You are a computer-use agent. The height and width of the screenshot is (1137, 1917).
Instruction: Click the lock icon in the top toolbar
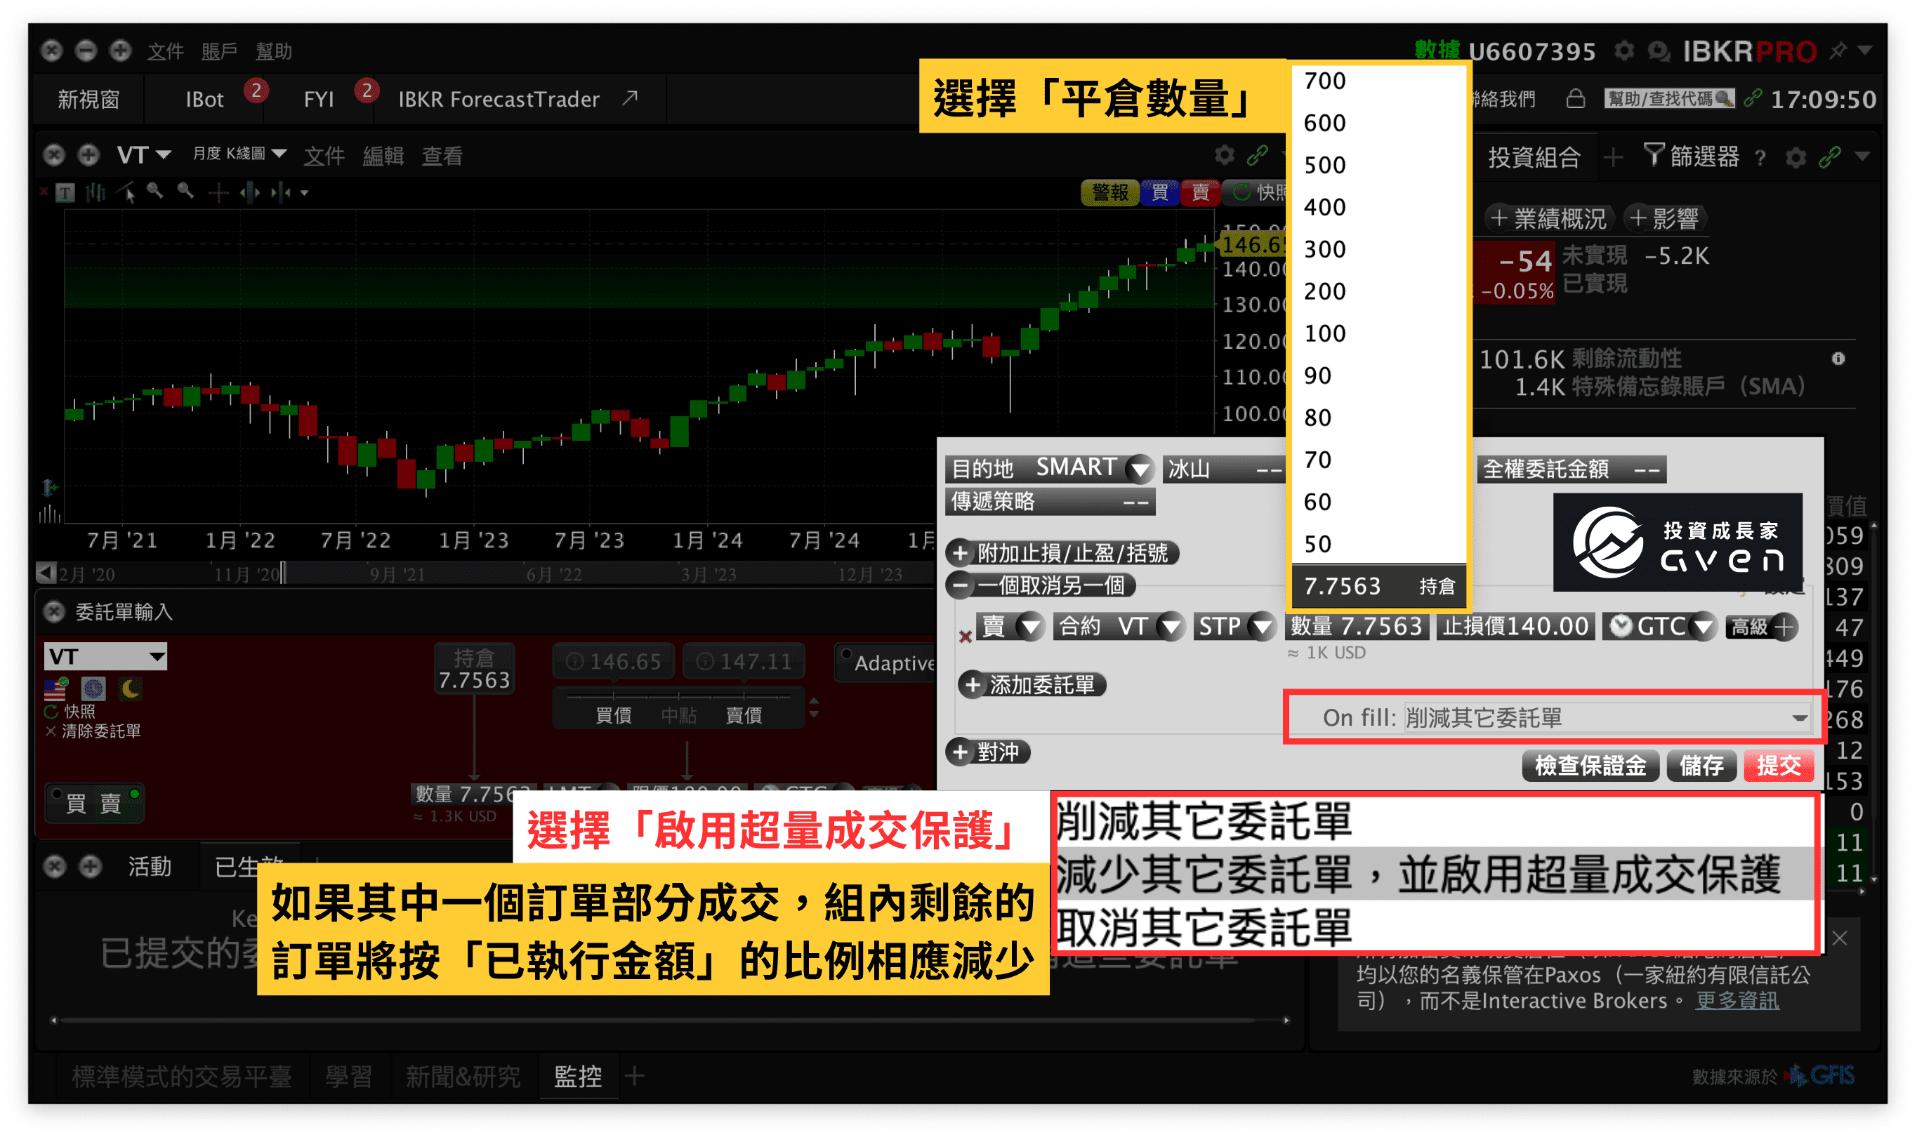[1576, 98]
